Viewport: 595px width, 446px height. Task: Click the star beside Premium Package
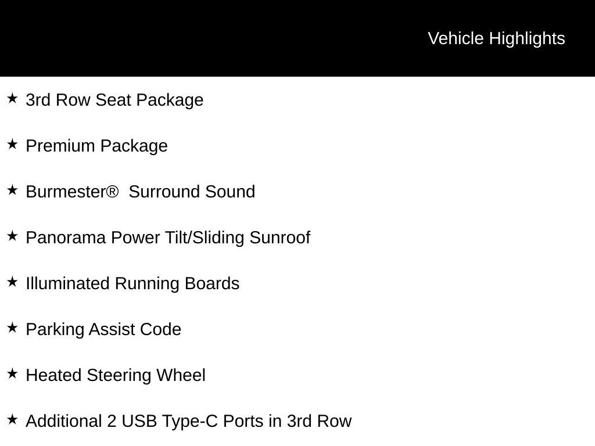(12, 144)
